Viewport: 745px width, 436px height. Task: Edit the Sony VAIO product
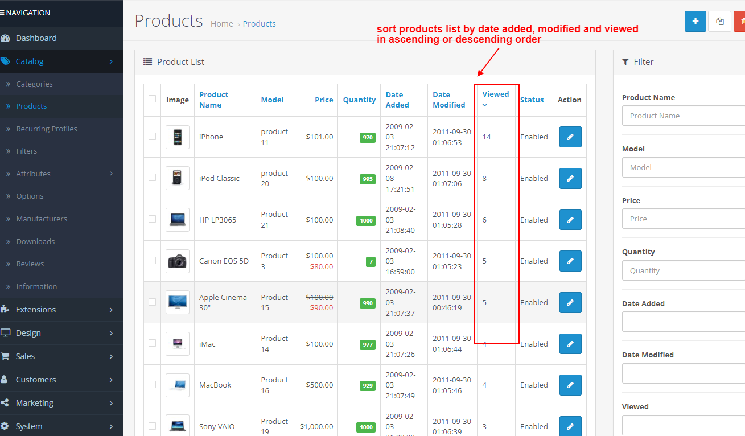570,426
